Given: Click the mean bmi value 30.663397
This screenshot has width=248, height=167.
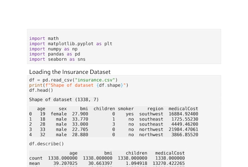Looking at the screenshot, I should pyautogui.click(x=100, y=163).
